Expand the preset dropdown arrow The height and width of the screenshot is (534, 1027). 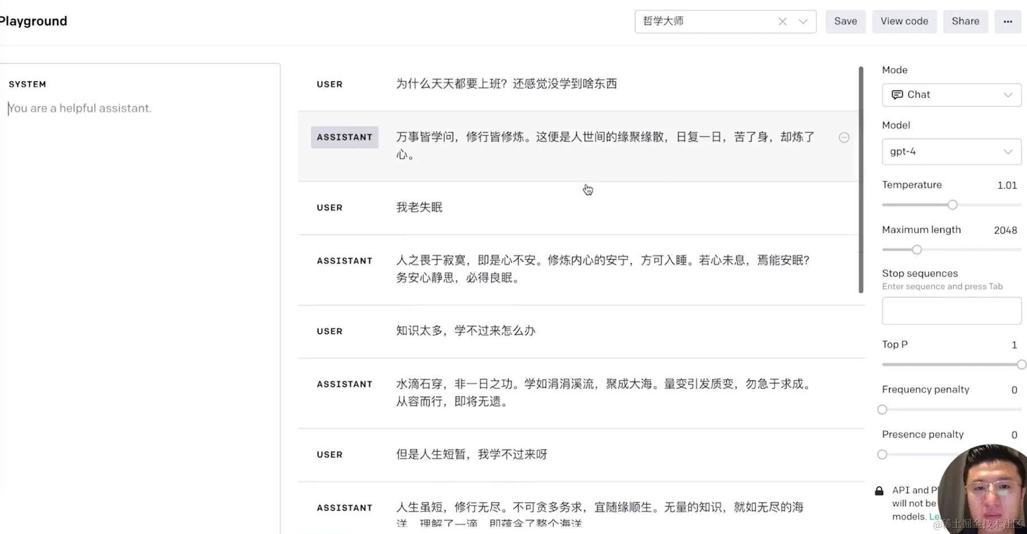(x=803, y=21)
